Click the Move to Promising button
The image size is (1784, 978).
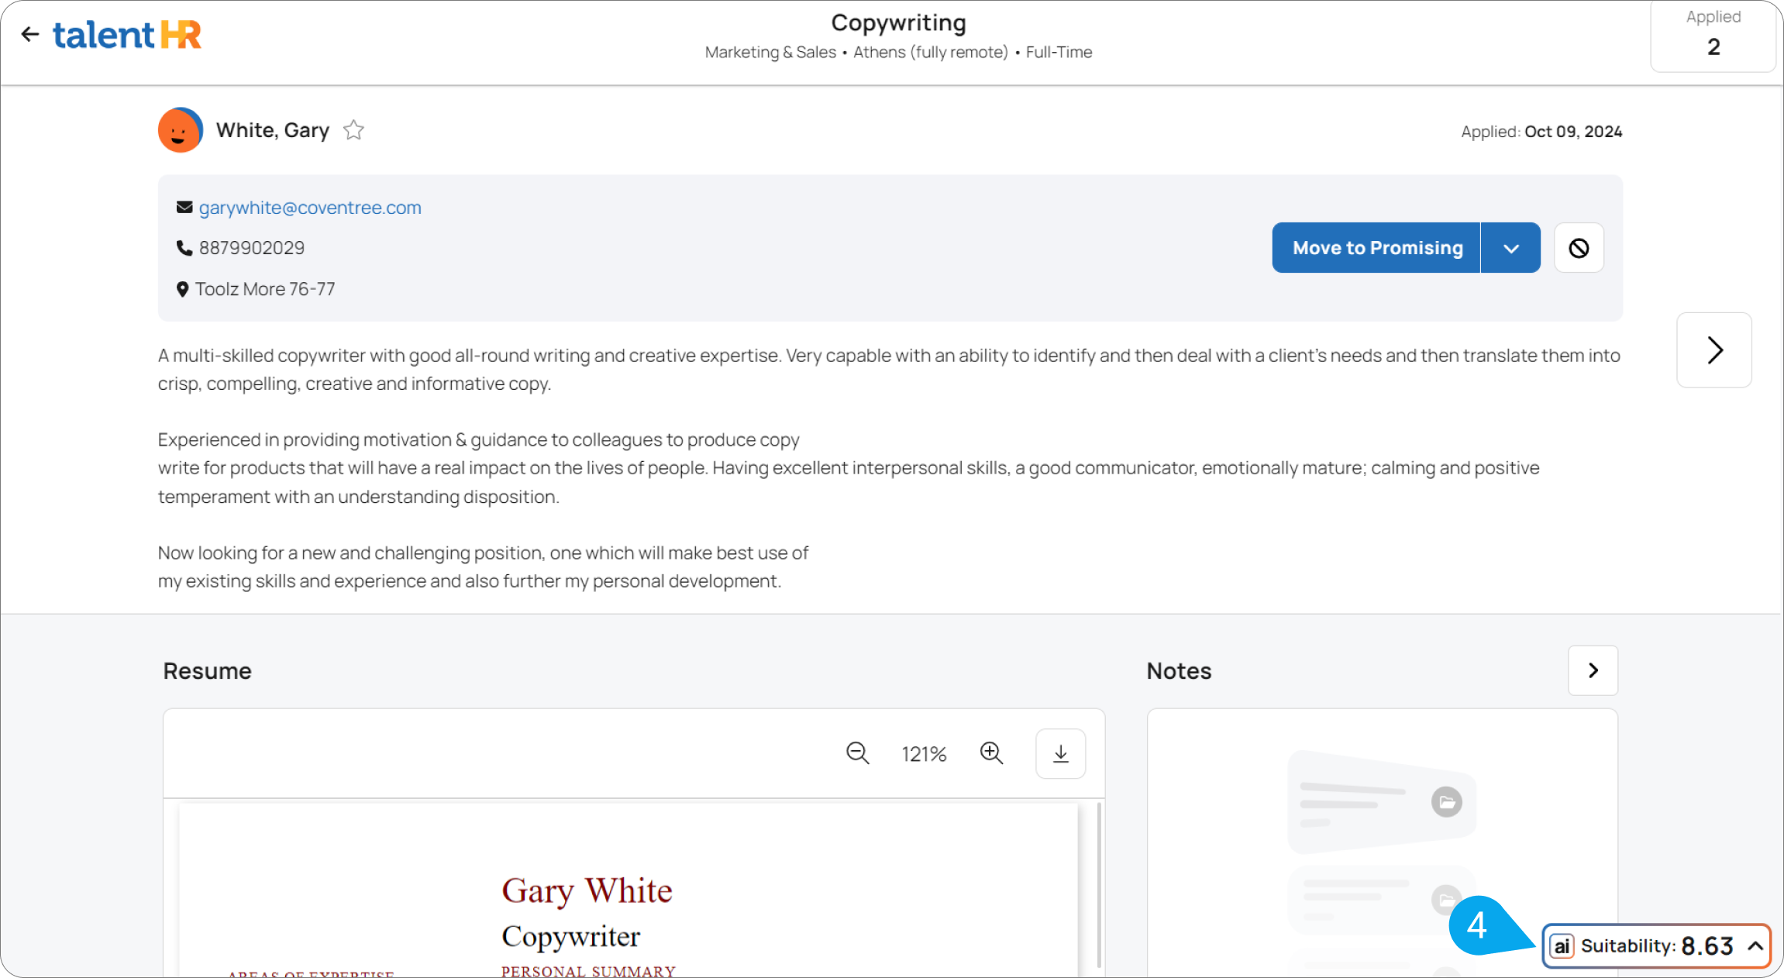tap(1376, 248)
